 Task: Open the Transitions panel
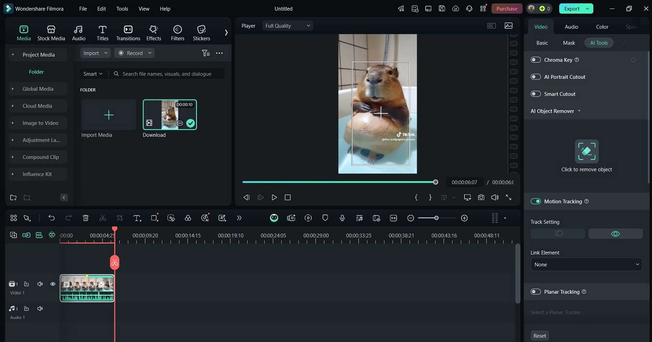coord(128,33)
